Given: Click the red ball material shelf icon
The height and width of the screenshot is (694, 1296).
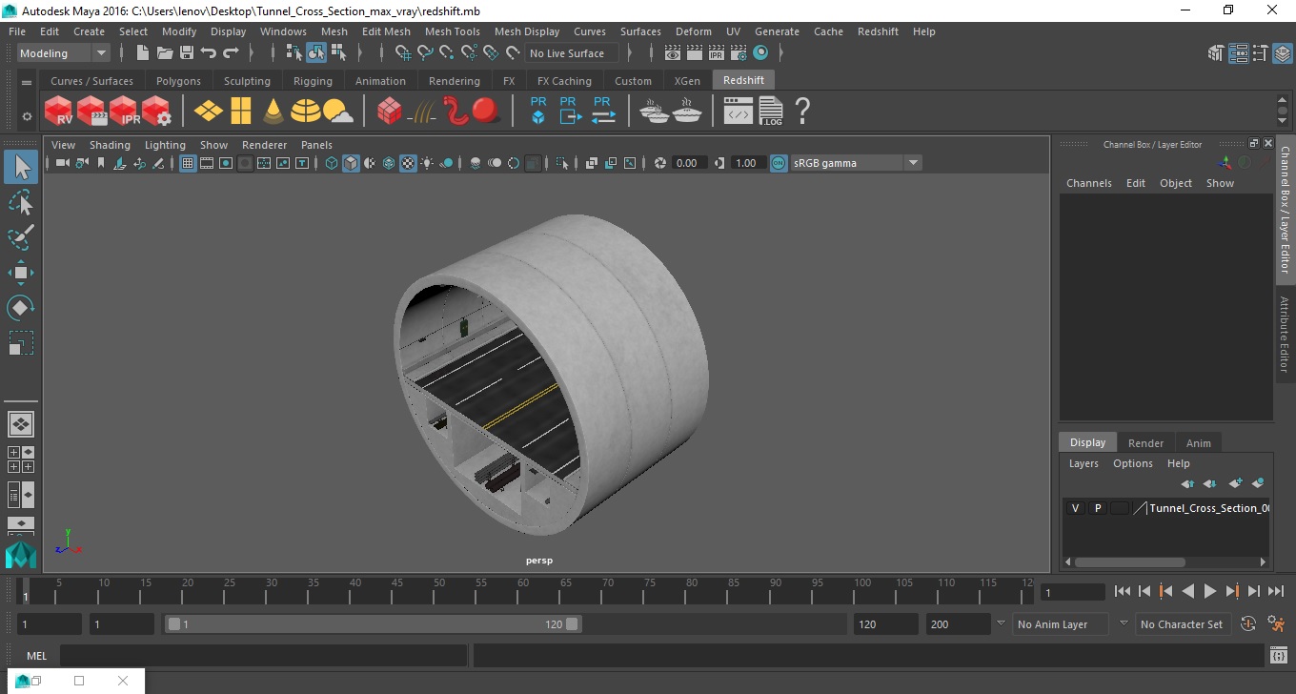Looking at the screenshot, I should 486,112.
